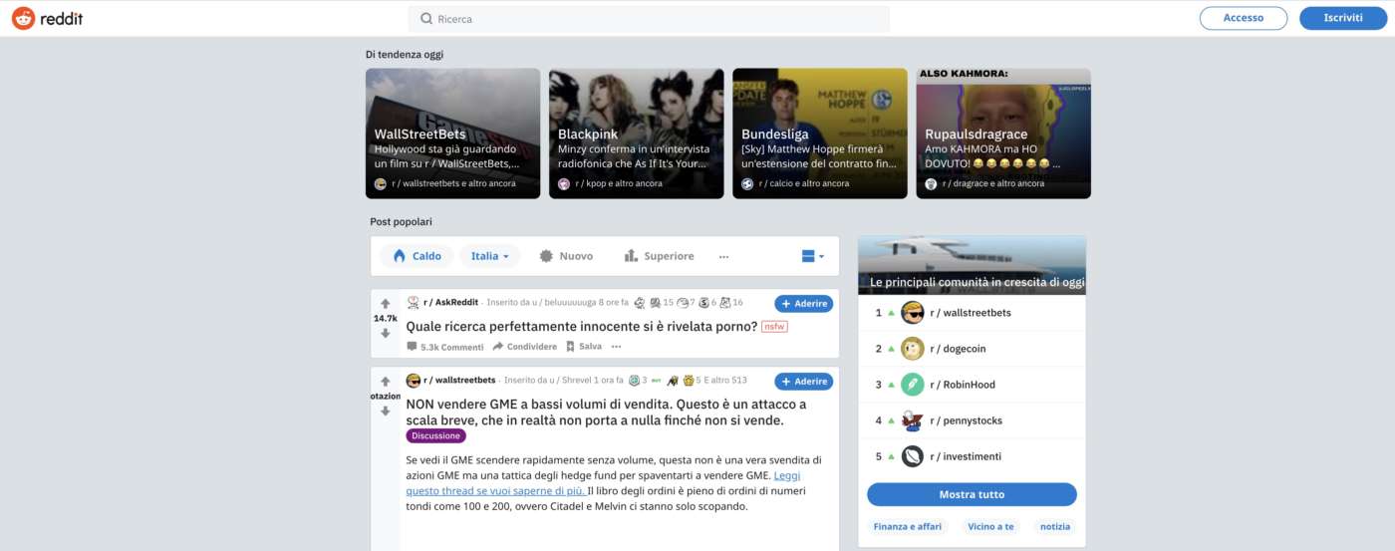Select Vicino a te category

(990, 526)
